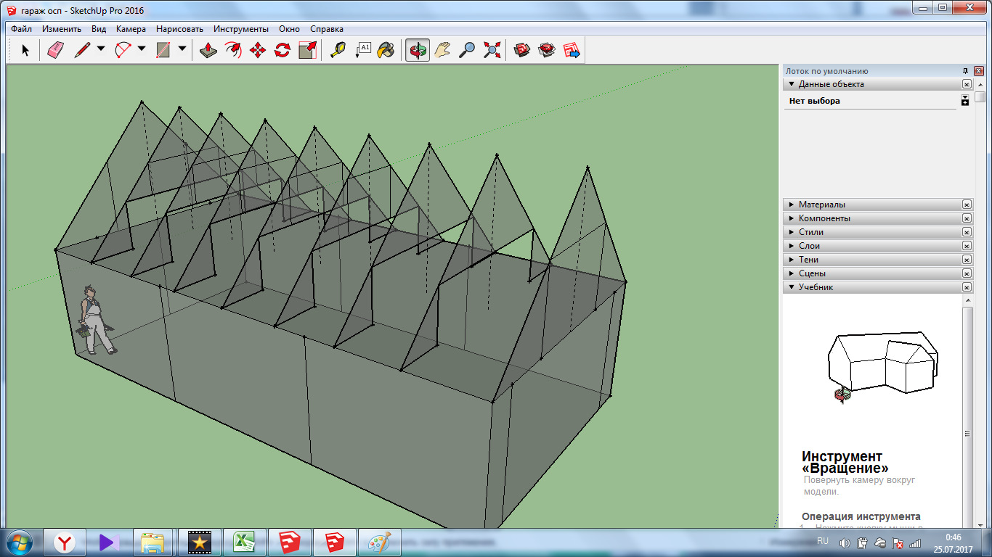Image resolution: width=992 pixels, height=557 pixels.
Task: Toggle pin on the default tray
Action: [965, 71]
